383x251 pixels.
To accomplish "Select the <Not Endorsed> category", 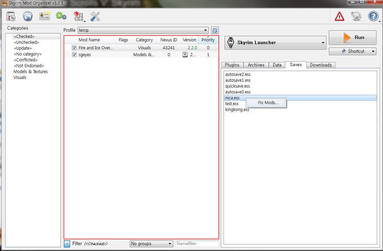I will (x=29, y=66).
